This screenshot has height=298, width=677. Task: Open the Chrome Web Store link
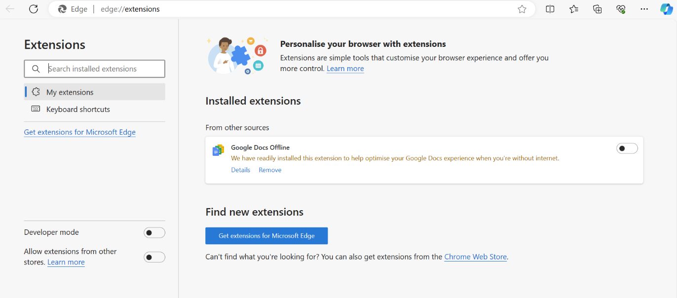(476, 257)
